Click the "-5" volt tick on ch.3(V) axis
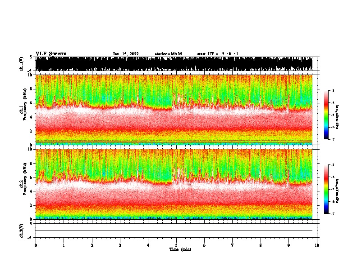The width and height of the screenshot is (357, 275). (x=30, y=238)
